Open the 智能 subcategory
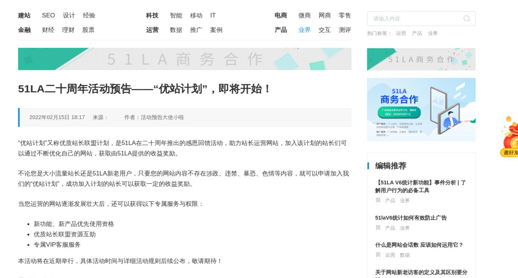 coord(176,16)
